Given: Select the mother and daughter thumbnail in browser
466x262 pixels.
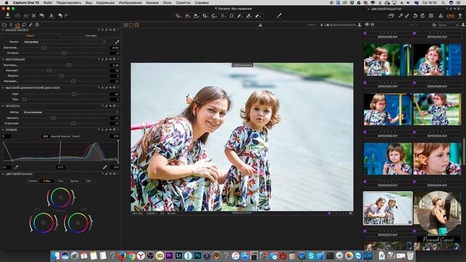Looking at the screenshot, I should 388,208.
